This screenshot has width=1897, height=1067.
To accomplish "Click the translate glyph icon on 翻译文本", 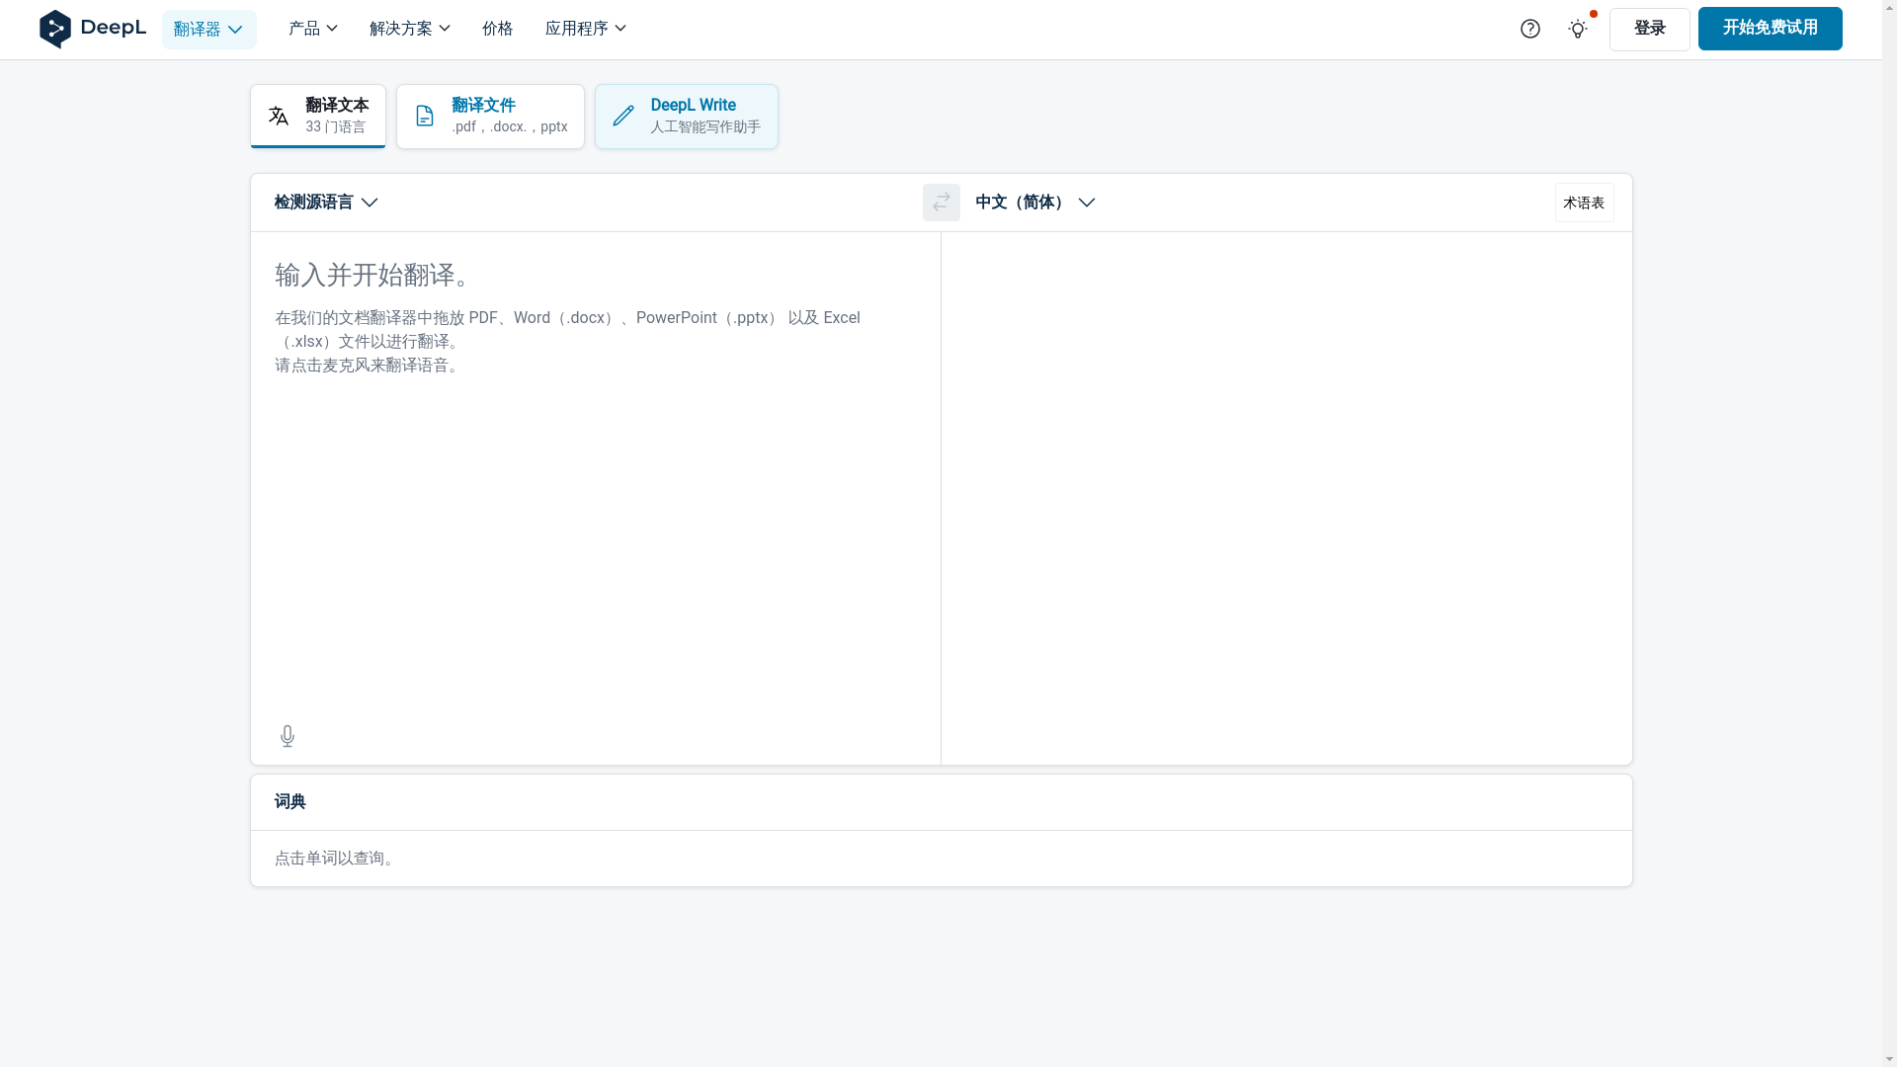I will click(x=279, y=116).
